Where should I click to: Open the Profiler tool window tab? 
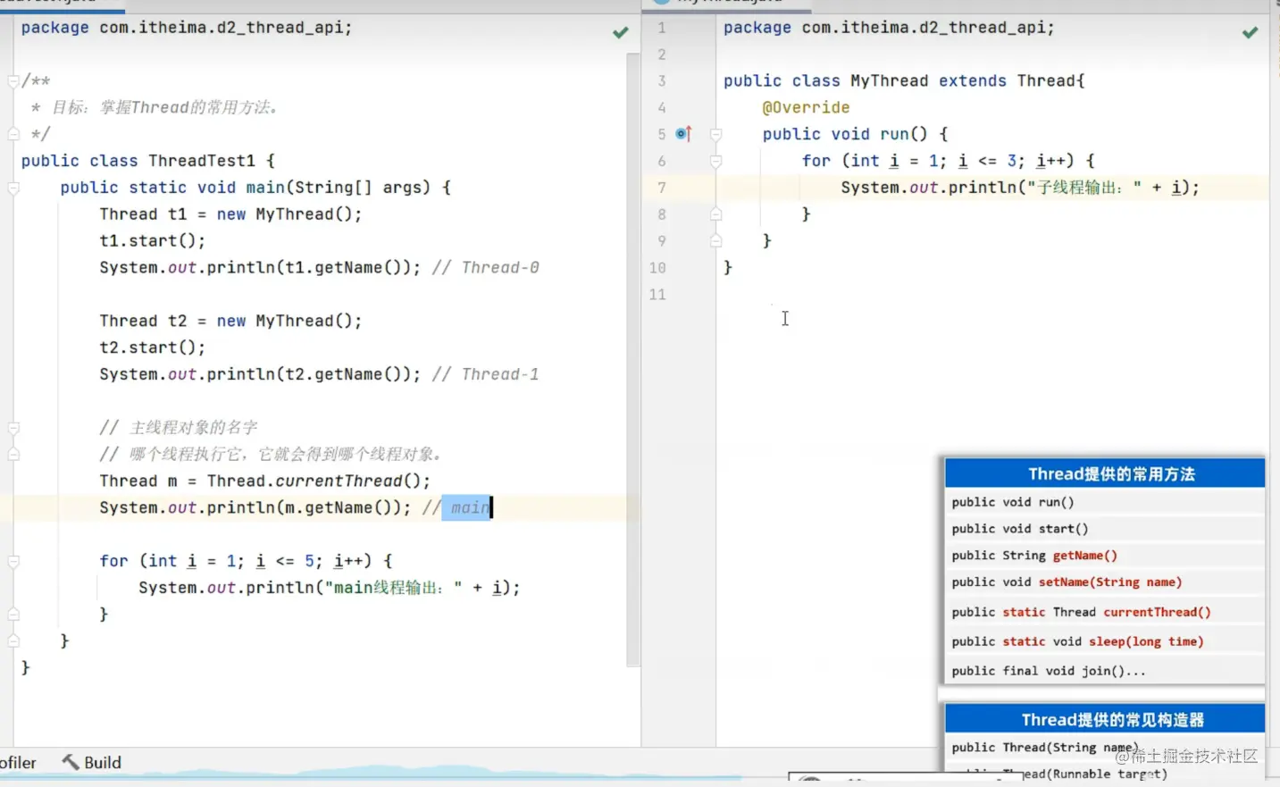point(18,762)
